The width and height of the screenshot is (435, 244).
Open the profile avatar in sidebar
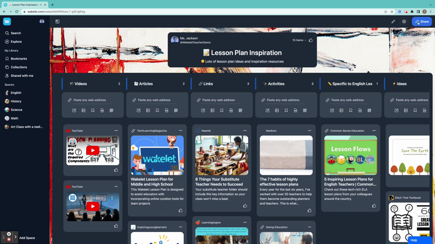tap(42, 21)
